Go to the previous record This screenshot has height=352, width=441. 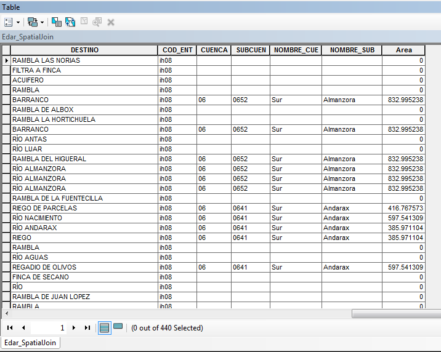pyautogui.click(x=23, y=328)
